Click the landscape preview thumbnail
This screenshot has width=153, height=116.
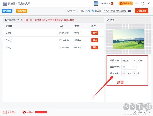129,39
